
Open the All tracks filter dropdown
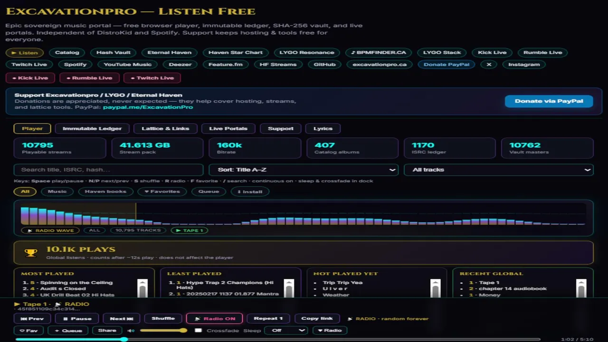tap(499, 170)
